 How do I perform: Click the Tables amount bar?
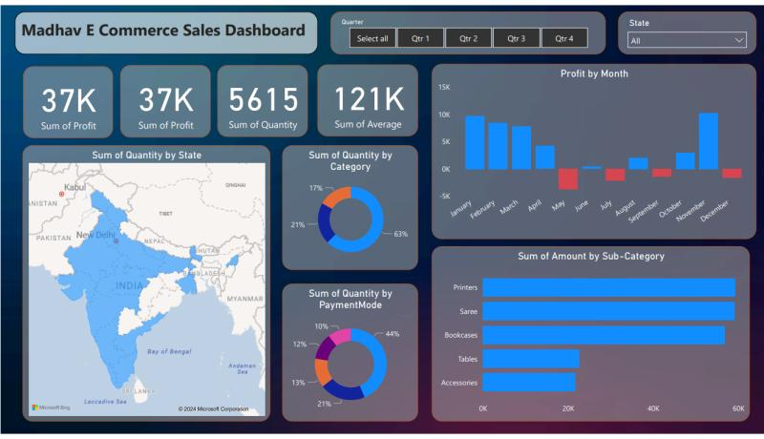531,359
